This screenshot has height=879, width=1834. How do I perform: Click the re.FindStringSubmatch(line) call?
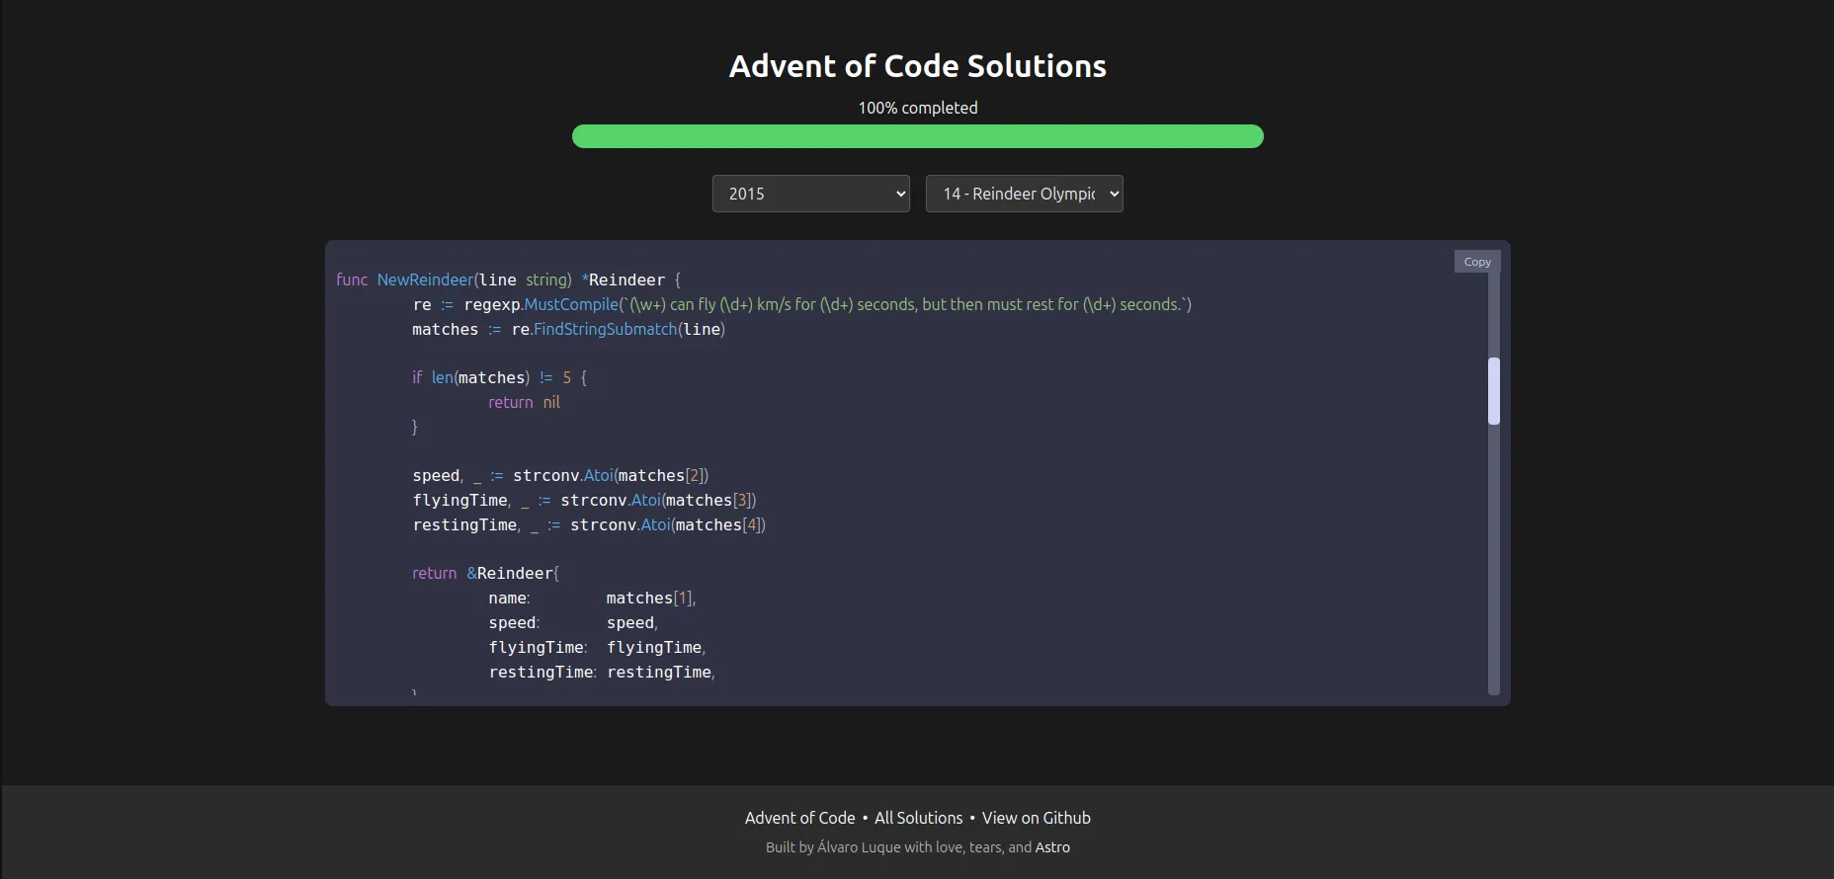point(618,330)
